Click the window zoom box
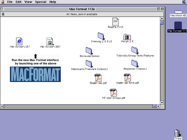The width and height of the screenshot is (187, 140). click(158, 9)
